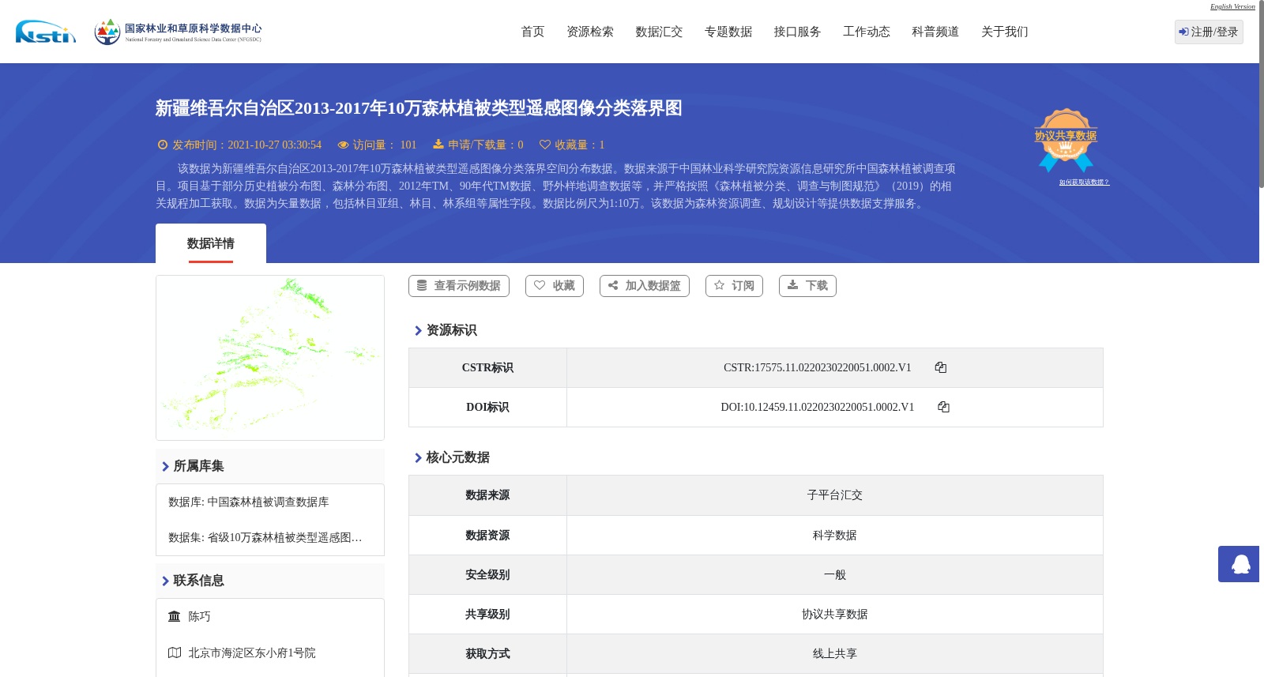This screenshot has width=1264, height=677.
Task: Open 接口服务 in the navigation
Action: [797, 32]
